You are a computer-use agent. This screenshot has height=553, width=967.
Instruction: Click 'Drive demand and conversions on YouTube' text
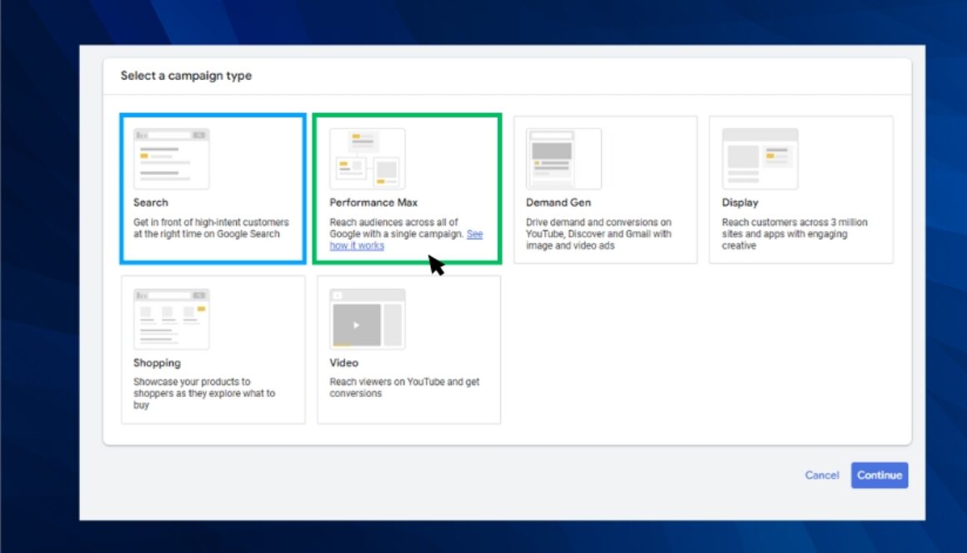point(599,234)
